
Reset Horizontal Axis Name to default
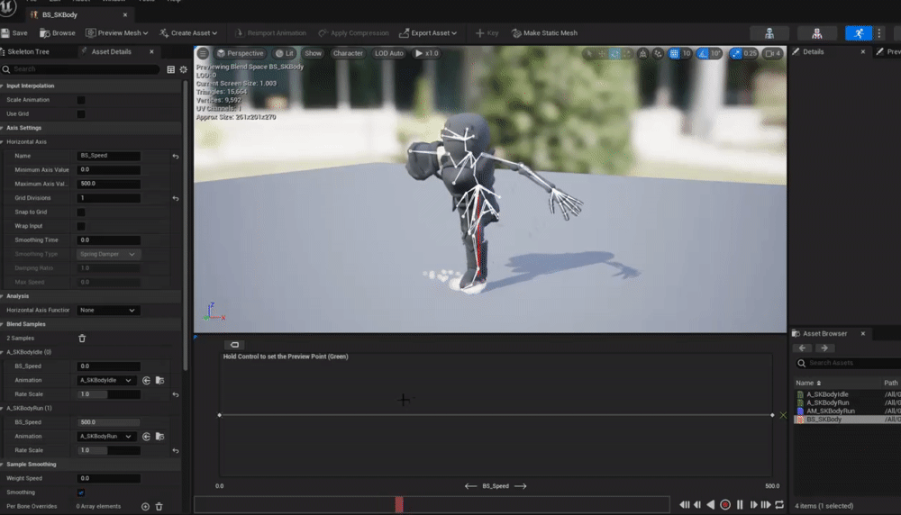[176, 156]
